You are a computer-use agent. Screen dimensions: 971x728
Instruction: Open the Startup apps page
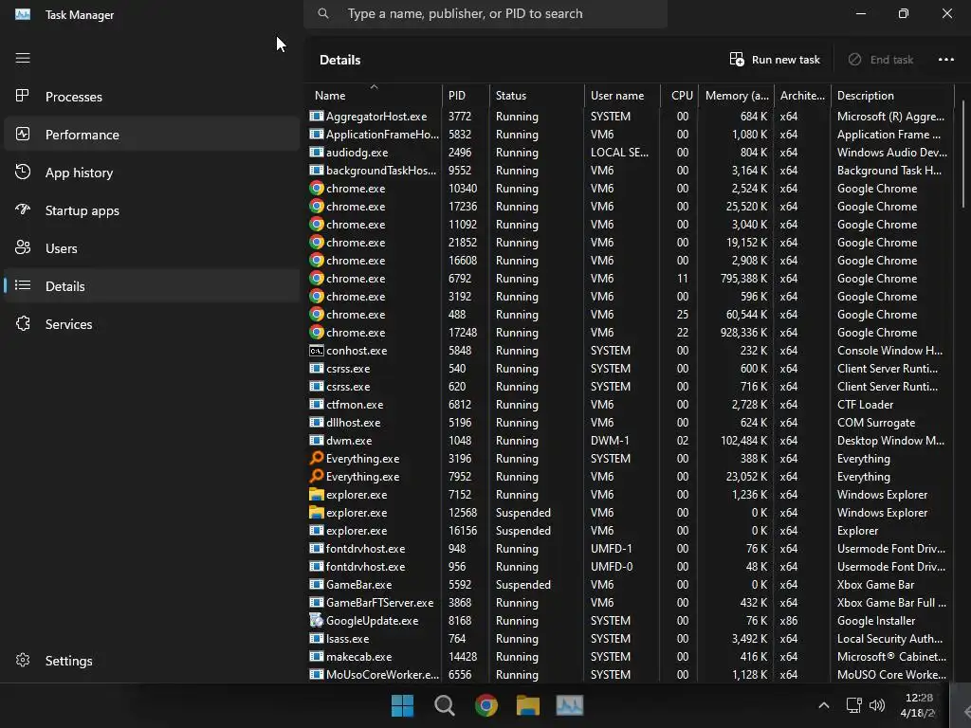(x=152, y=210)
